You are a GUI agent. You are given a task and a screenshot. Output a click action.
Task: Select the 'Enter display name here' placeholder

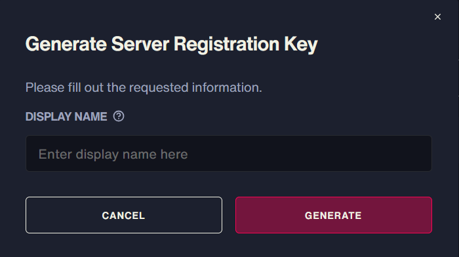point(113,154)
